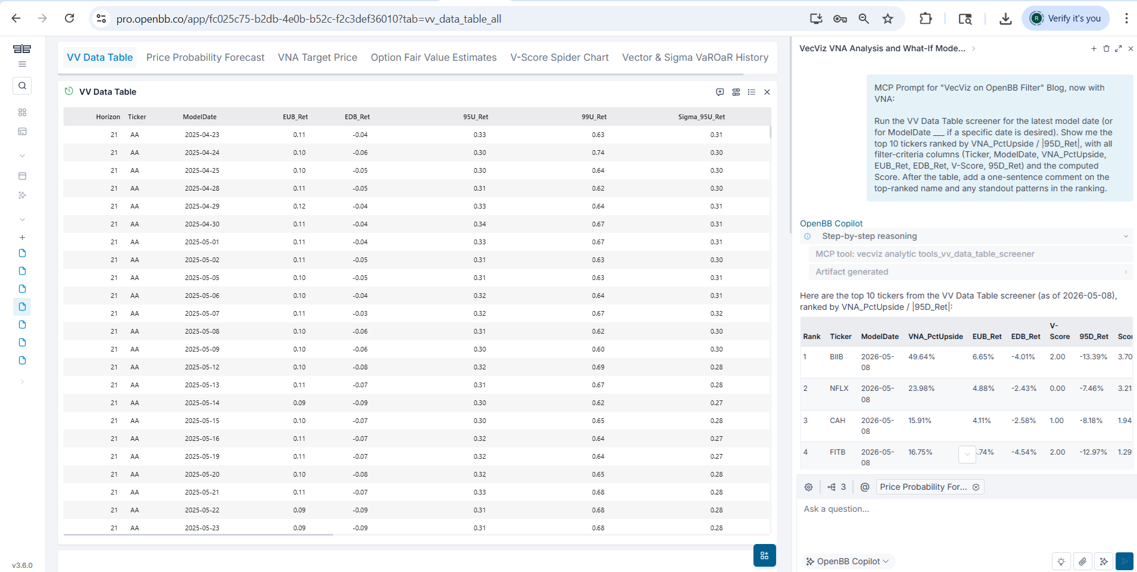Click the lightbulb prompt suggestions button
1137x572 pixels.
(1061, 561)
